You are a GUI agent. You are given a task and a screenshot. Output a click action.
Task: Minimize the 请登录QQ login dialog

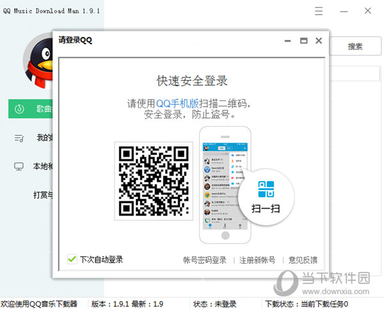(x=288, y=41)
